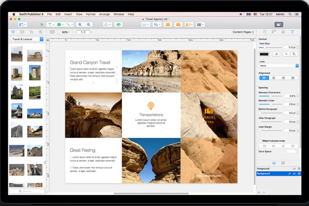Viewport: 309px width, 206px height.
Task: Open the clipart flower tab in sidebar
Action: click(13, 32)
